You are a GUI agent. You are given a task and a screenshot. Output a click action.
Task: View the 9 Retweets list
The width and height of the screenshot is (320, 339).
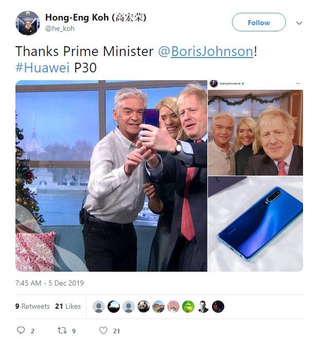click(32, 306)
